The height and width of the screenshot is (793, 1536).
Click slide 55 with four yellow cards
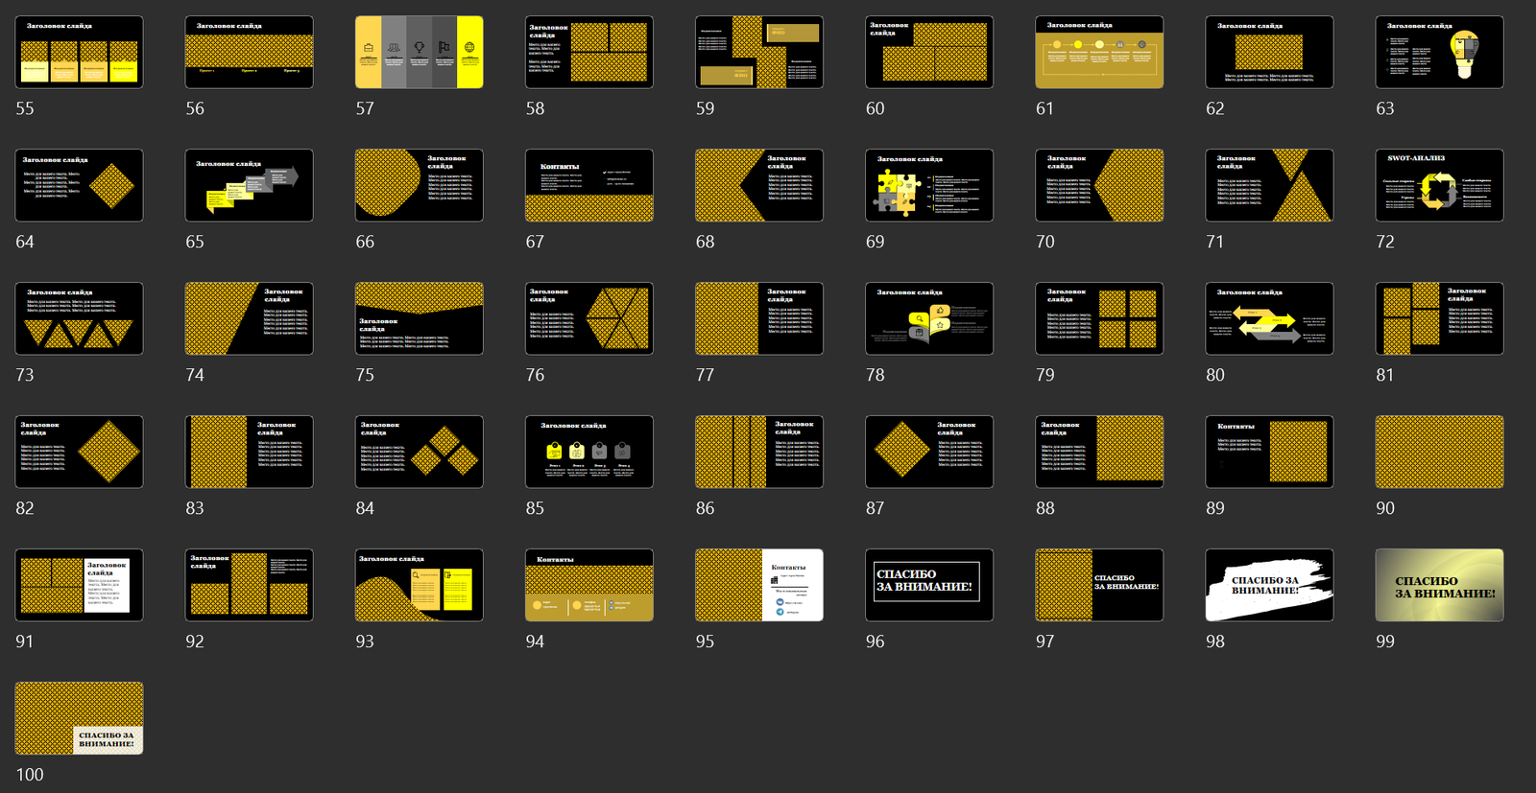tap(80, 52)
